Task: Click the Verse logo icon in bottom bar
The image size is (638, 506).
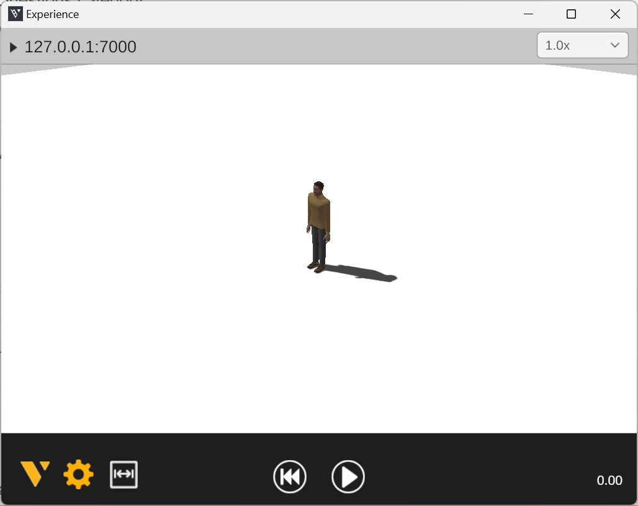Action: pyautogui.click(x=35, y=474)
